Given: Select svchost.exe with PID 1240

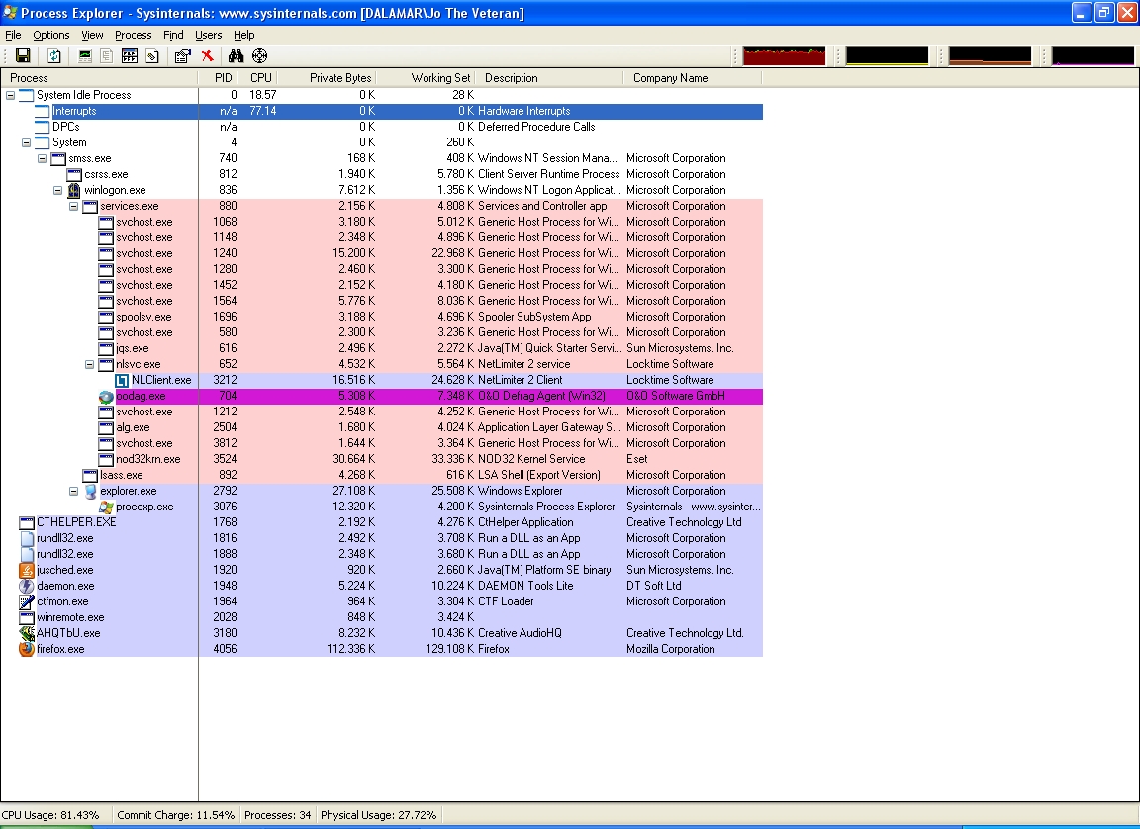Looking at the screenshot, I should pos(382,253).
